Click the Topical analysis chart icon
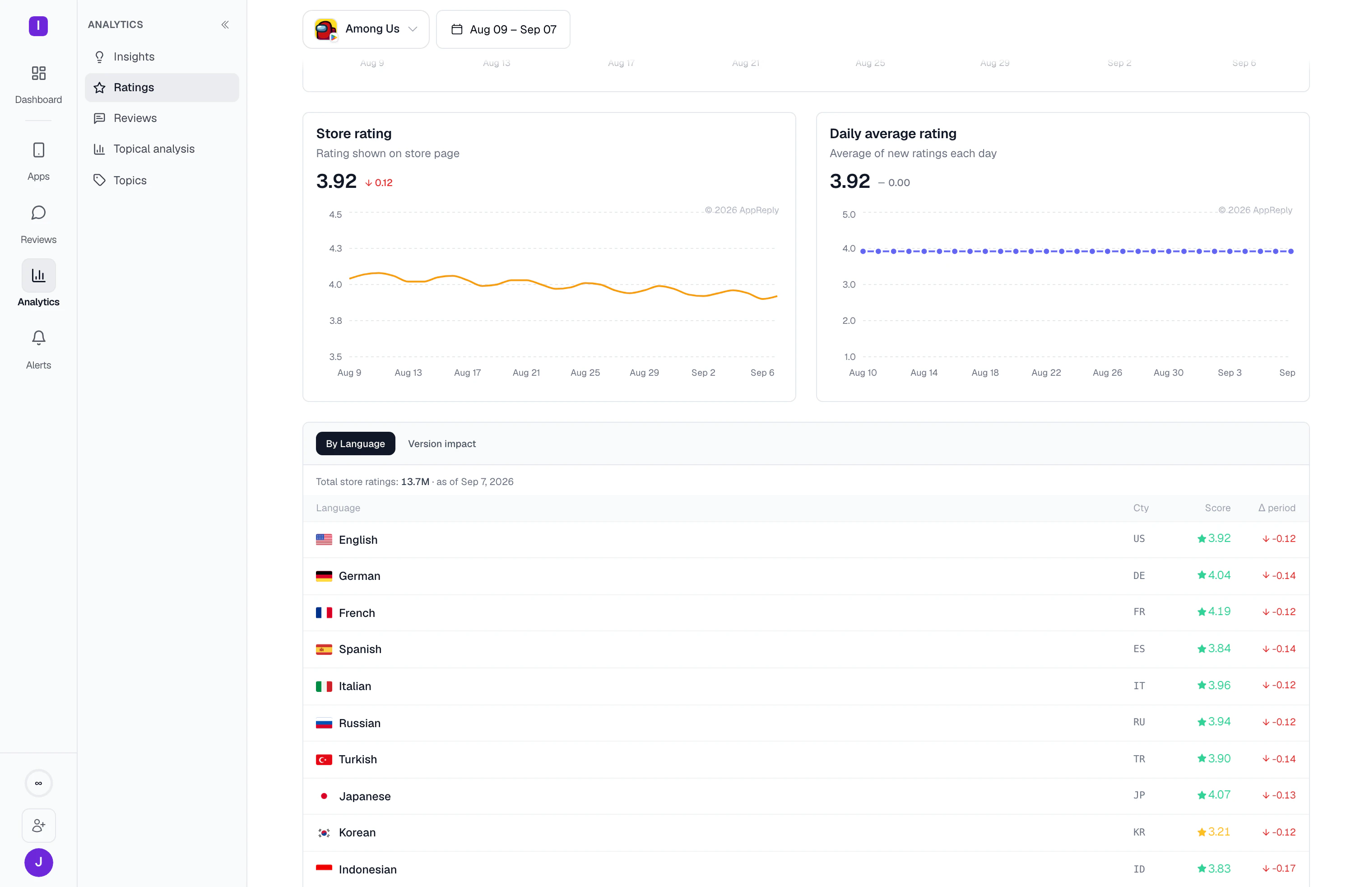Screen dimensions: 1365x887 point(99,149)
